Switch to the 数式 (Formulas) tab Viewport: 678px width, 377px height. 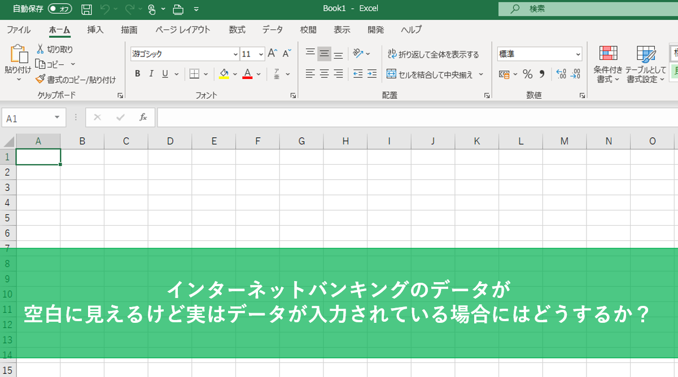coord(237,30)
